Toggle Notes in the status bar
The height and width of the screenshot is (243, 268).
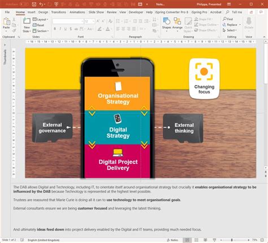click(172, 240)
